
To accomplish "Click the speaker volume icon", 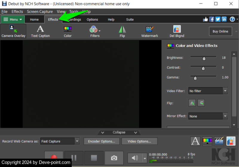I will tap(135, 158).
